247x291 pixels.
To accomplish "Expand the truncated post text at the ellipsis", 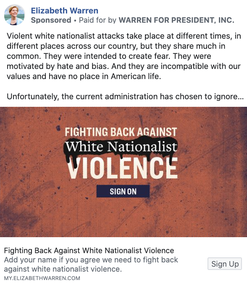I will [241, 96].
